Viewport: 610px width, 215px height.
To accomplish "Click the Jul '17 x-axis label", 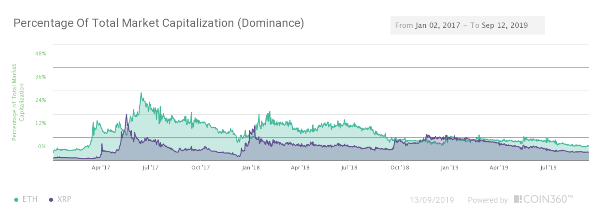I will point(150,167).
